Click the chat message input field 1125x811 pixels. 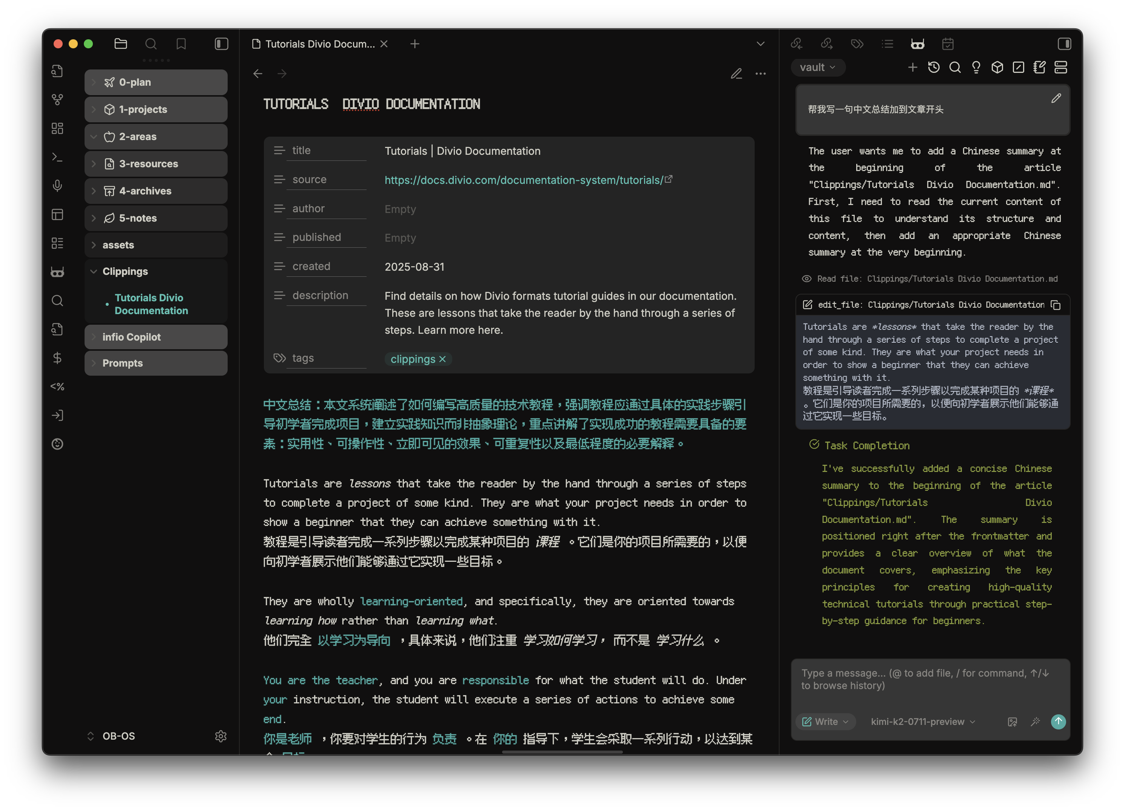(929, 680)
